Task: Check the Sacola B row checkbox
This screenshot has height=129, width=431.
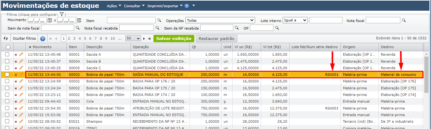Action: click(x=7, y=61)
